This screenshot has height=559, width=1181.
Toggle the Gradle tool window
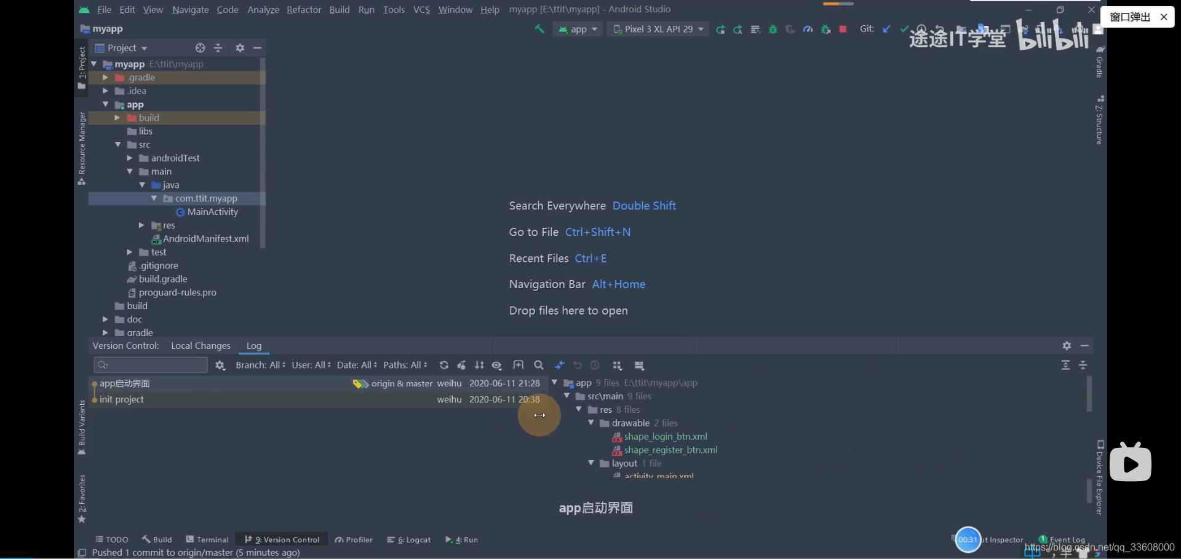pos(1100,61)
